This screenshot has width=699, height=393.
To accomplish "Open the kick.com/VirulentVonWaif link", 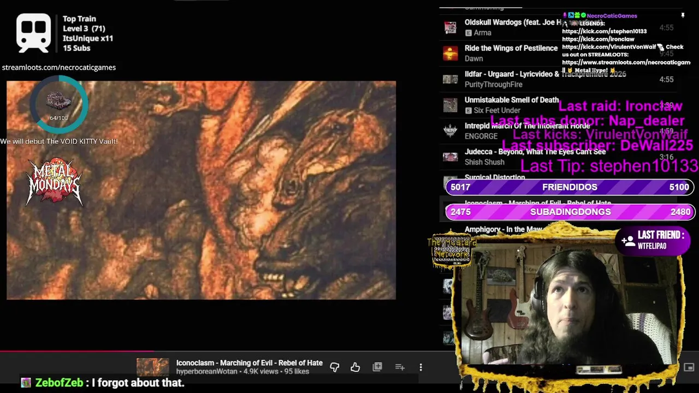I will [609, 47].
